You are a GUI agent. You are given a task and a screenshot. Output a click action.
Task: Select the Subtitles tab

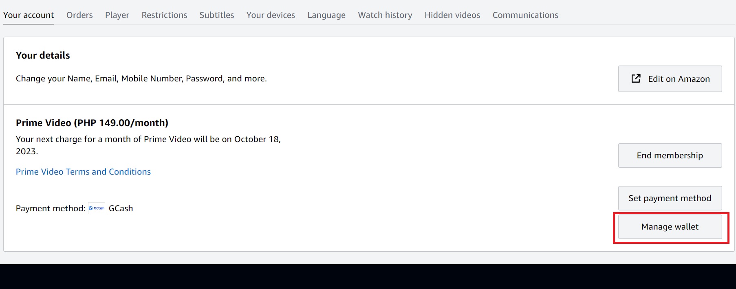pyautogui.click(x=217, y=15)
